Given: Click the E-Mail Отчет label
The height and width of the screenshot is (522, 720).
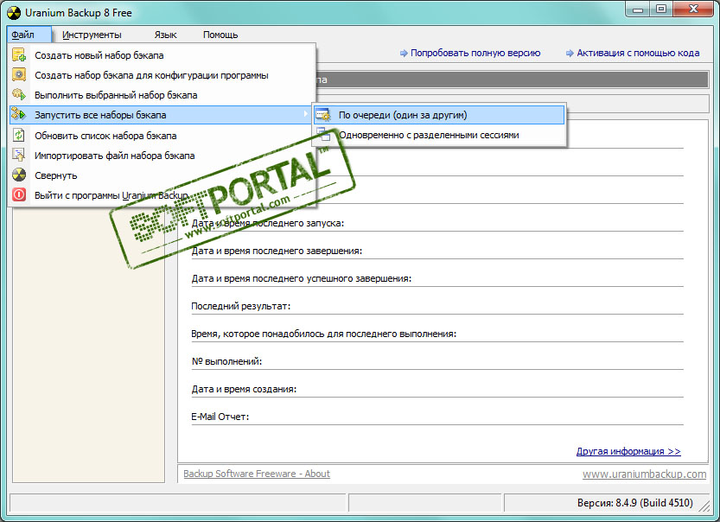Looking at the screenshot, I should pos(220,417).
